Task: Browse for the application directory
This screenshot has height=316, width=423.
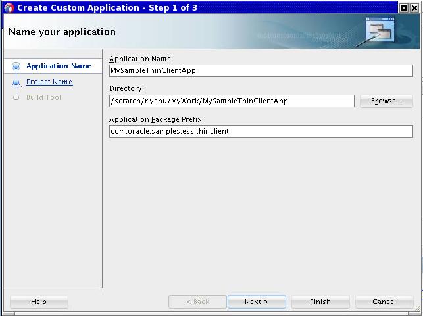Action: [x=386, y=101]
